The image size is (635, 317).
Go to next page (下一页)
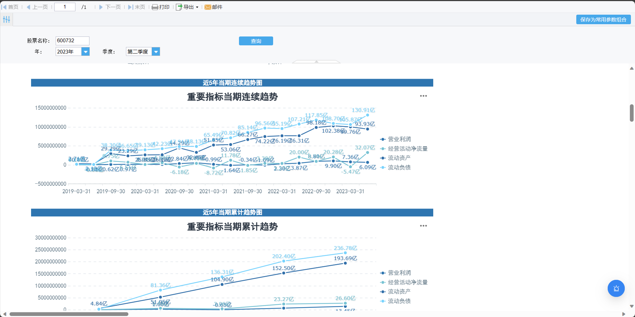(x=110, y=7)
